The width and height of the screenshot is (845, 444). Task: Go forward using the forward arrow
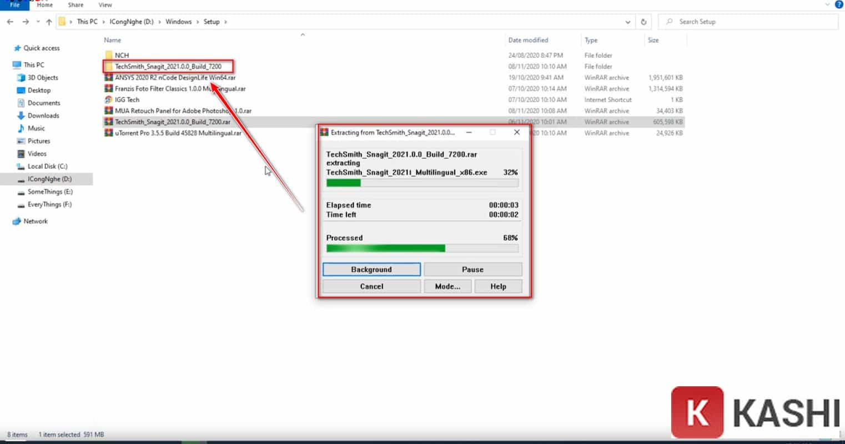point(26,22)
